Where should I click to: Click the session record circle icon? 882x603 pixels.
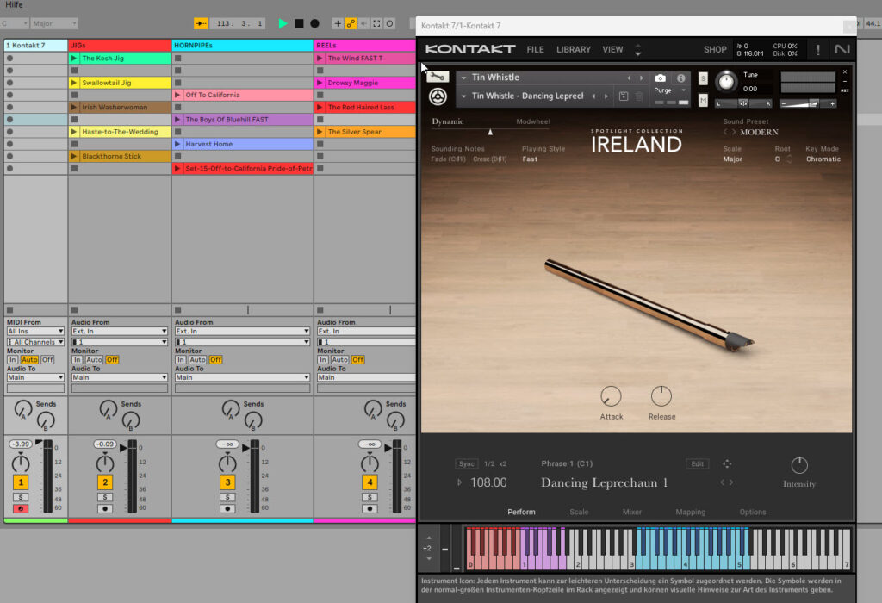(x=389, y=23)
